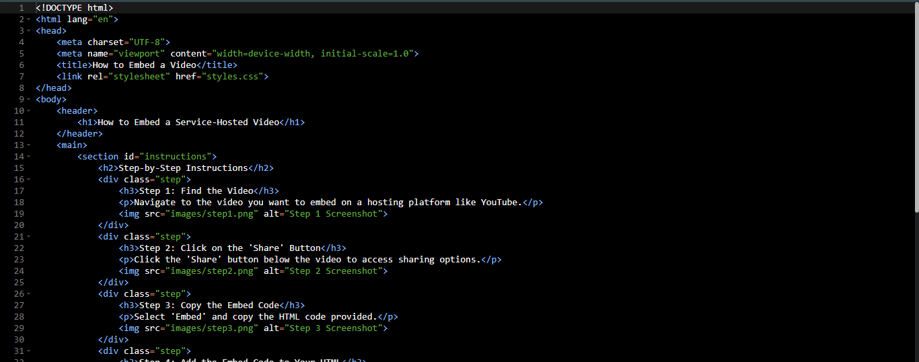
Task: Click line number 19 in the gutter
Action: coord(19,214)
